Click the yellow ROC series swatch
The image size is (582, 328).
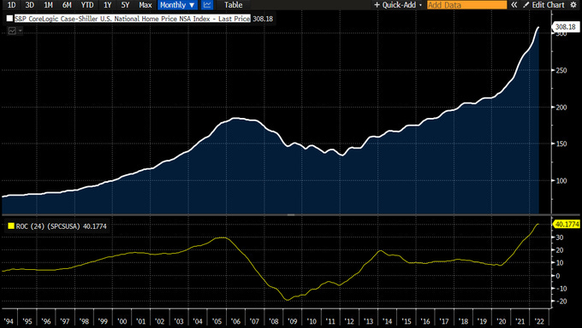tap(11, 225)
